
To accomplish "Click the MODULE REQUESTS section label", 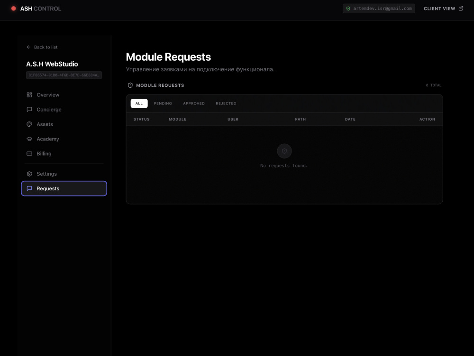I will pyautogui.click(x=160, y=85).
